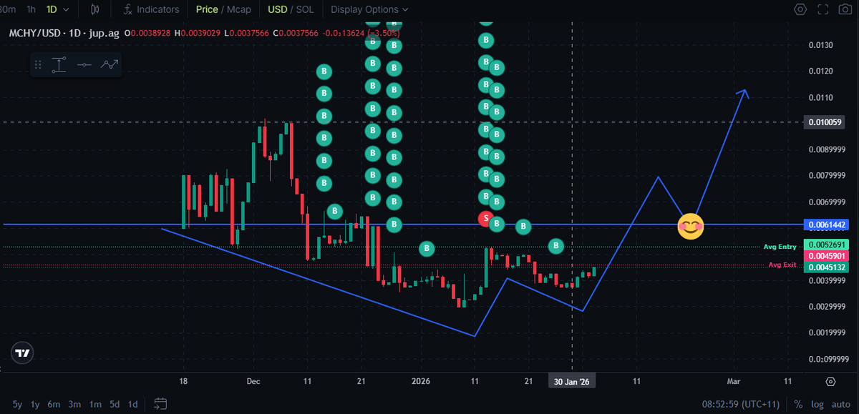Open the Indicators panel

[x=151, y=10]
